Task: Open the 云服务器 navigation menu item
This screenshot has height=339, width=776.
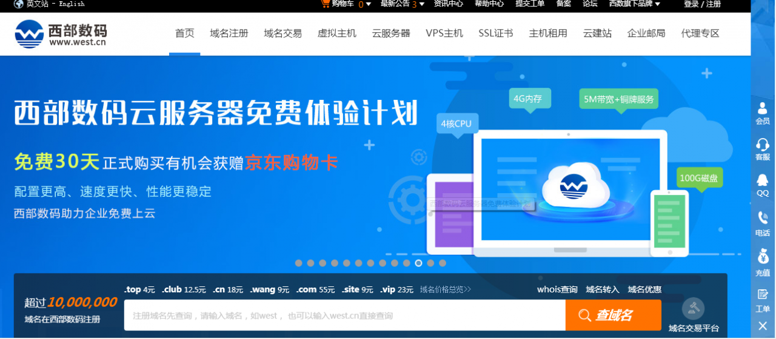Action: [391, 33]
